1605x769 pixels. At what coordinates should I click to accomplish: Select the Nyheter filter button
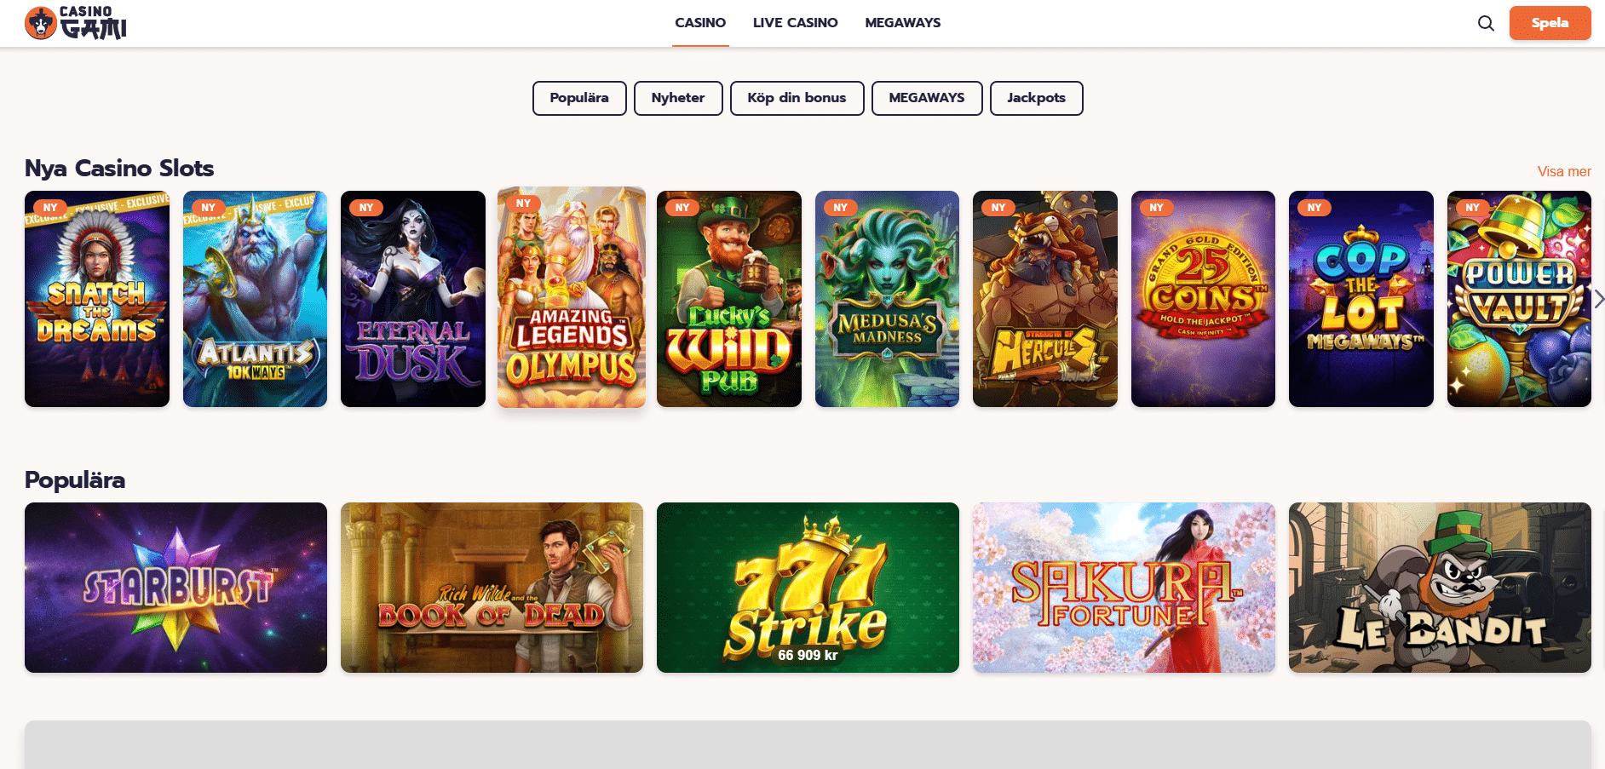pos(678,98)
